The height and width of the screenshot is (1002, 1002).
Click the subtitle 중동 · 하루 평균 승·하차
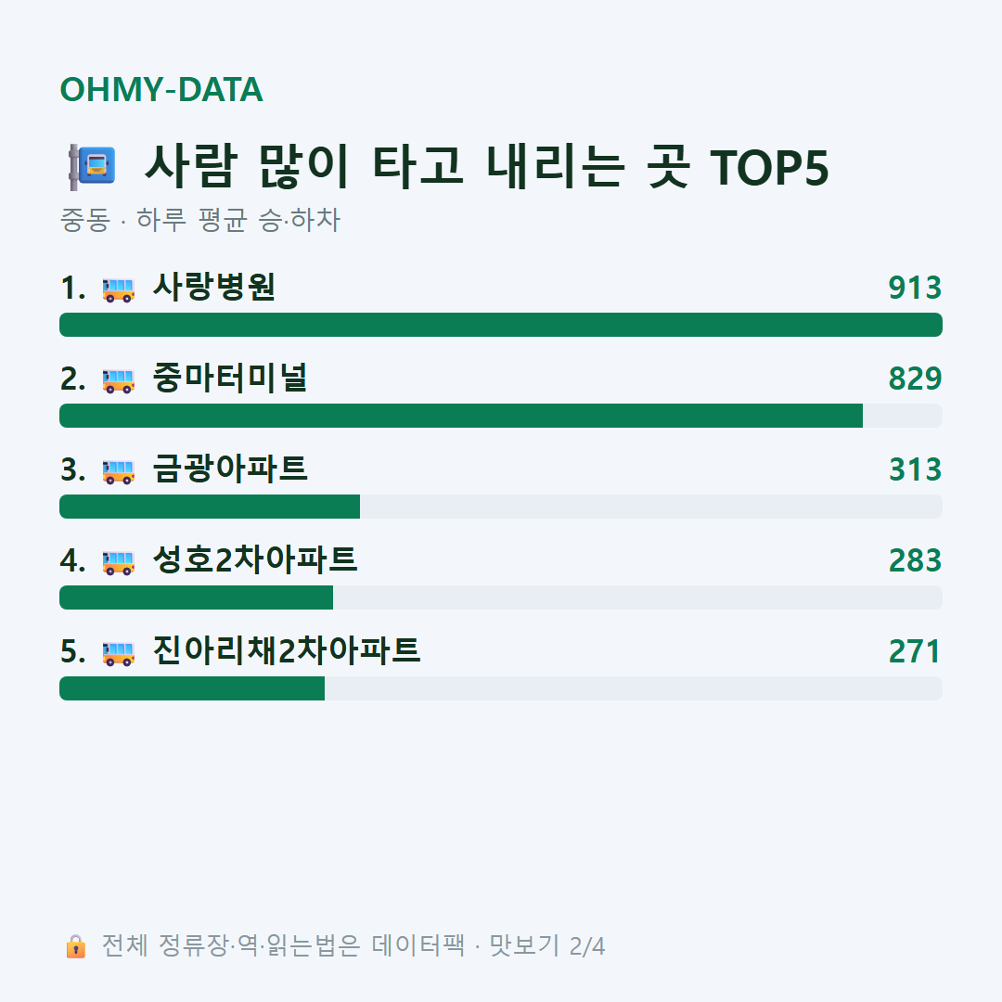pos(200,220)
